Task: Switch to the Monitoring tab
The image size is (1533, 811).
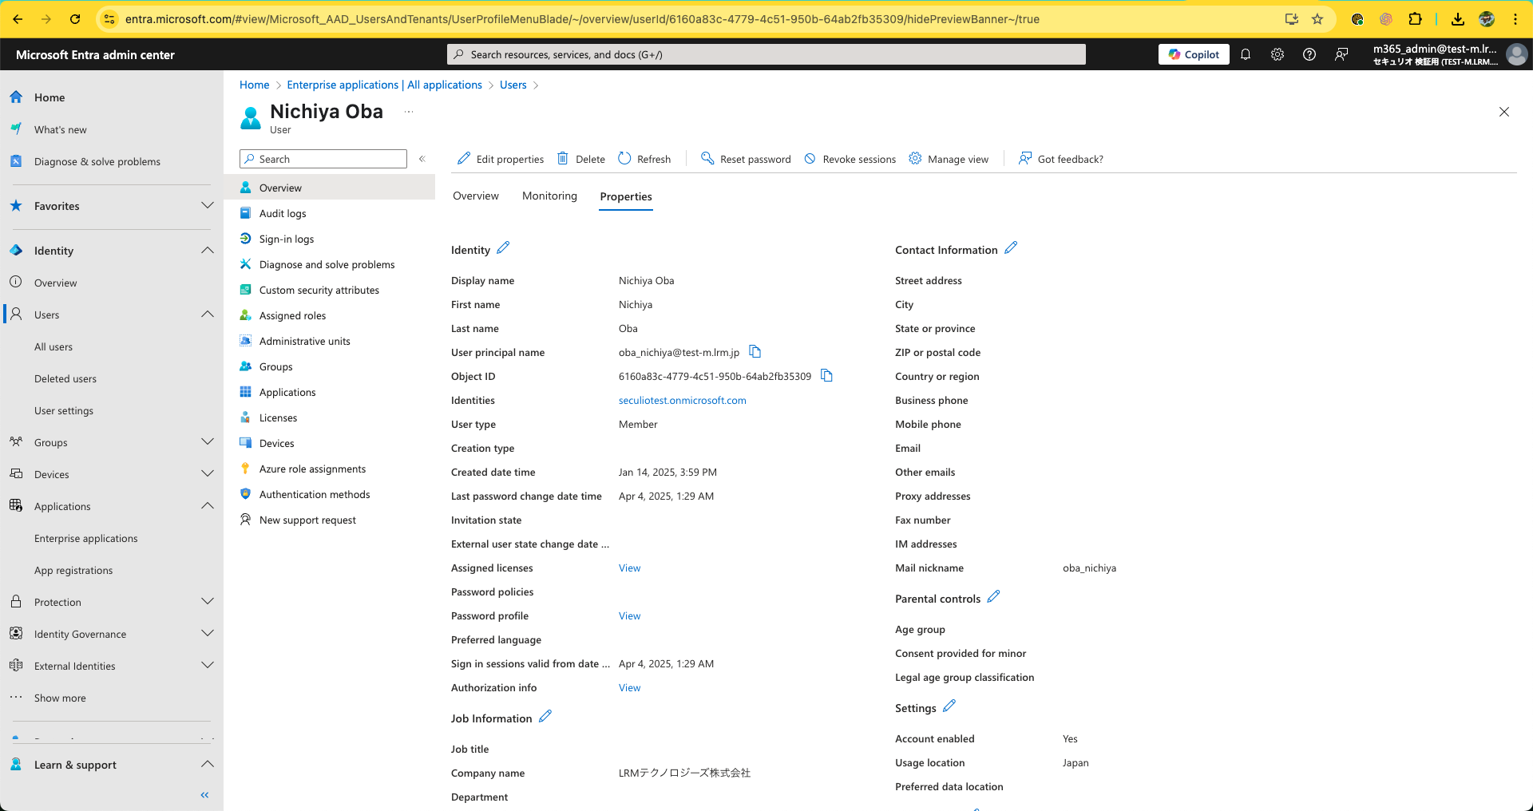Action: point(549,196)
